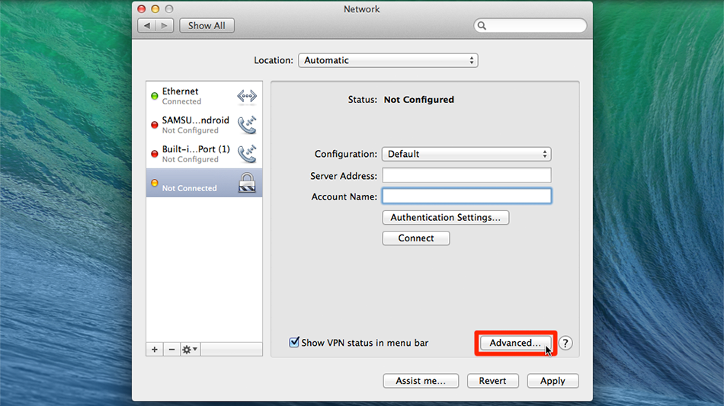This screenshot has height=406, width=724.
Task: Click the minus icon to remove service
Action: [x=171, y=349]
